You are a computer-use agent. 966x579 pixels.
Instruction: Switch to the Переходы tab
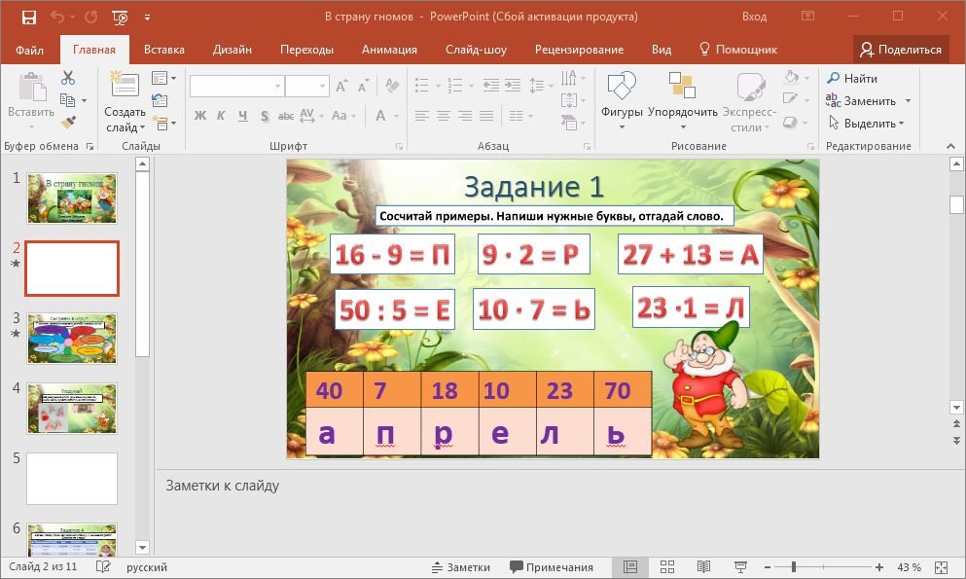[x=306, y=50]
